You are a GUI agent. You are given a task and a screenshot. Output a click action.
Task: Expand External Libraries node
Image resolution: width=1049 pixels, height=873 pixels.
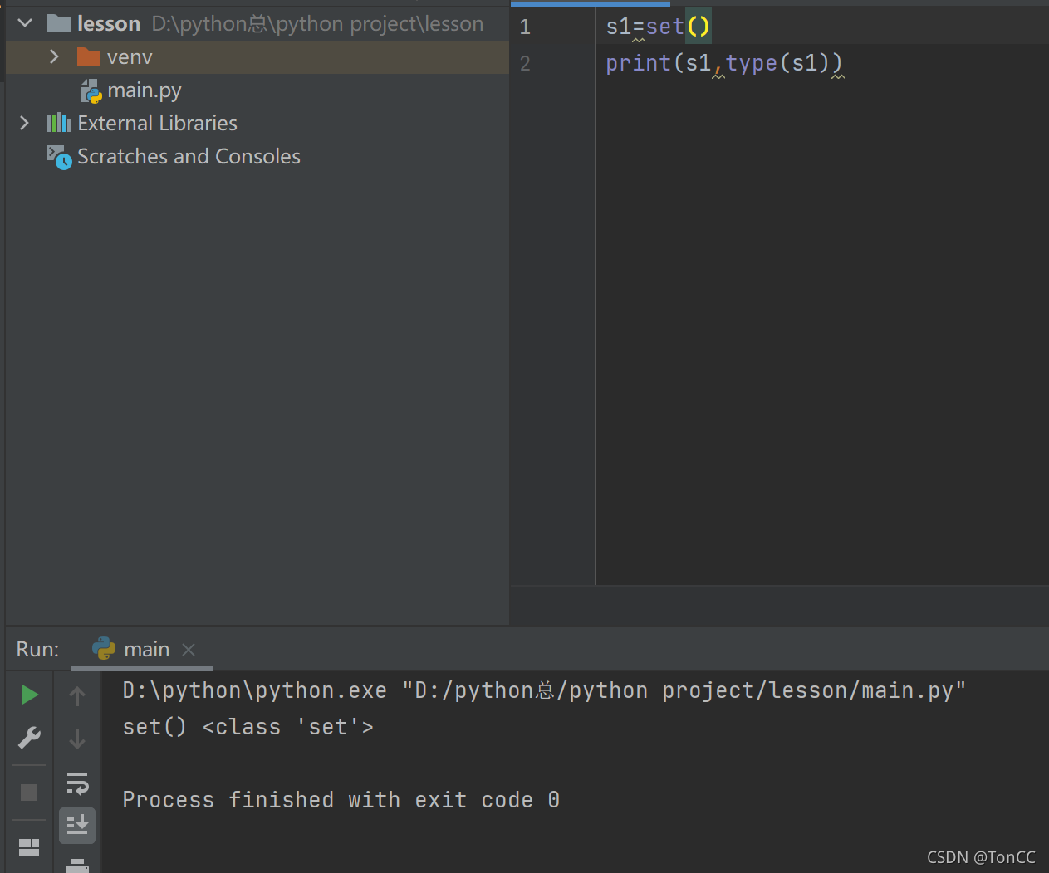click(25, 123)
